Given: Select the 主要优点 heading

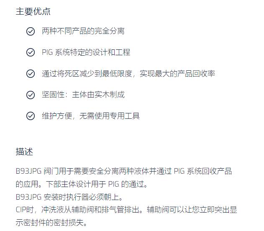Looking at the screenshot, I should pos(33,11).
